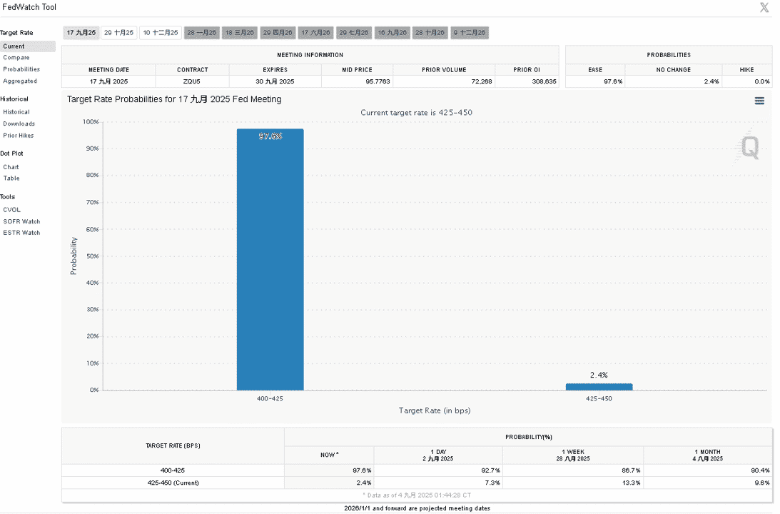Click the X logo icon at top right

tap(764, 7)
